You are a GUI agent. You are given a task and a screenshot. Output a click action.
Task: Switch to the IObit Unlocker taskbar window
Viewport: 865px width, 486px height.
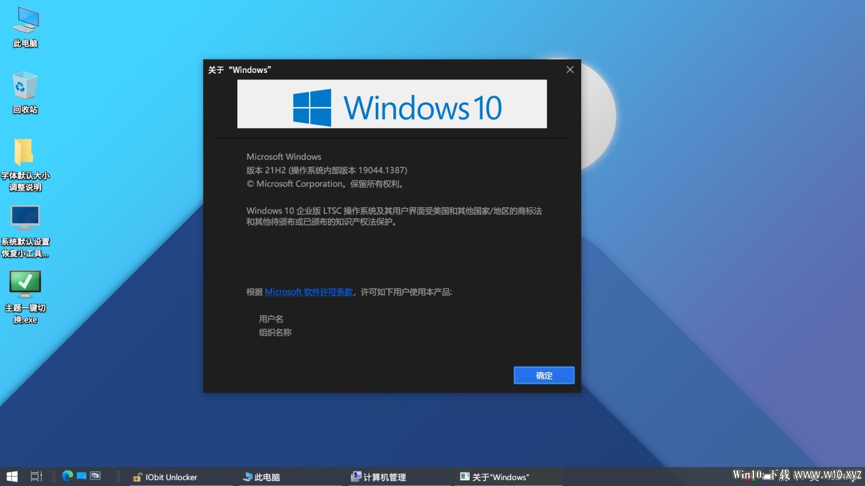[x=182, y=477]
